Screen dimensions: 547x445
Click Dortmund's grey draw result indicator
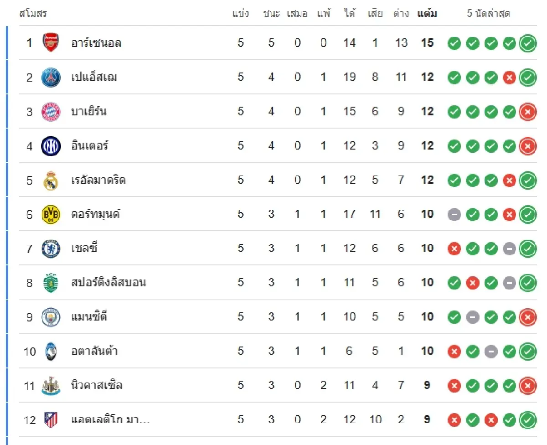(454, 214)
